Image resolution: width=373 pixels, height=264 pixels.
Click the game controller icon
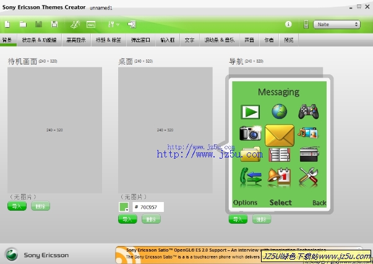[309, 112]
